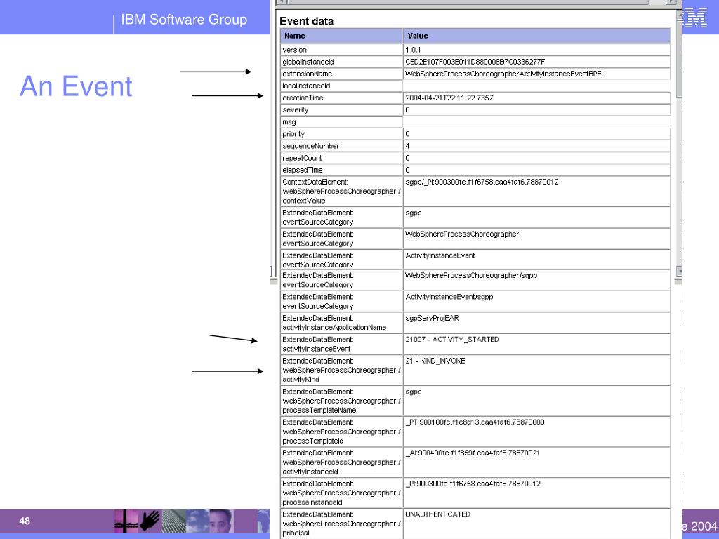
Task: Select the version name cell
Action: [x=342, y=50]
